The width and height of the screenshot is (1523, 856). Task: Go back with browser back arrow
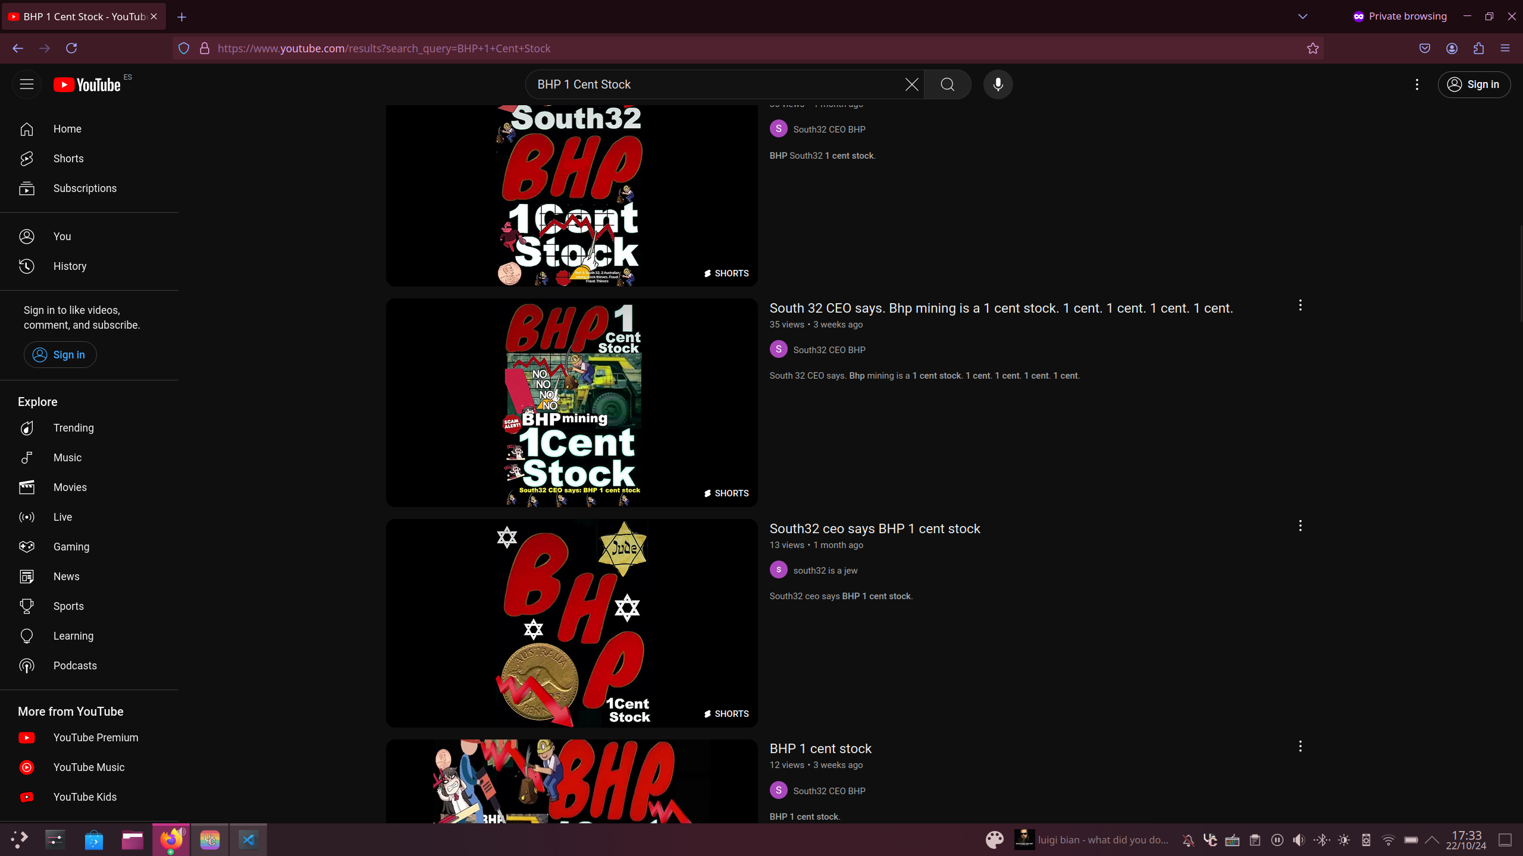coord(18,49)
